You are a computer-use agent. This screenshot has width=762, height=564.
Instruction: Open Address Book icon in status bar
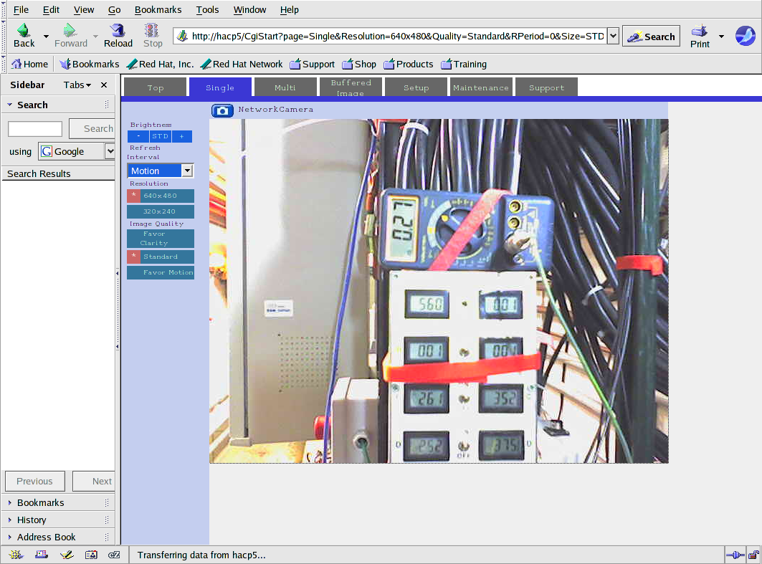coord(91,555)
